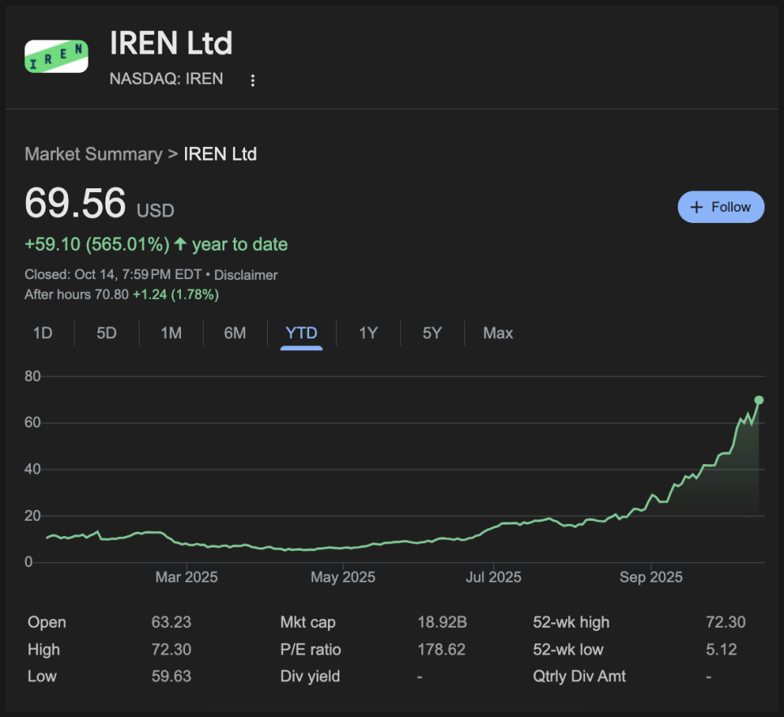Follow the IREN Ltd stock
The height and width of the screenshot is (717, 784).
721,208
